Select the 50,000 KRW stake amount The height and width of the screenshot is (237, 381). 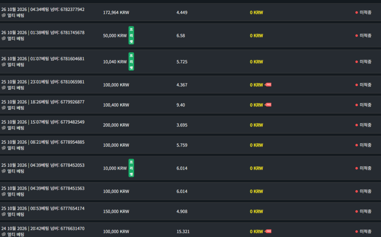pos(115,36)
